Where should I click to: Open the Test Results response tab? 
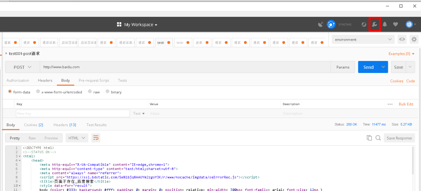point(96,125)
